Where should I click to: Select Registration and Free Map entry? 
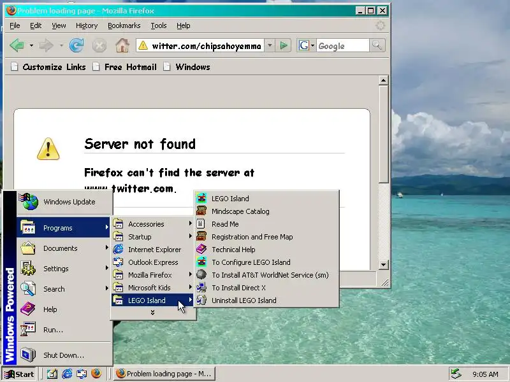[266, 236]
